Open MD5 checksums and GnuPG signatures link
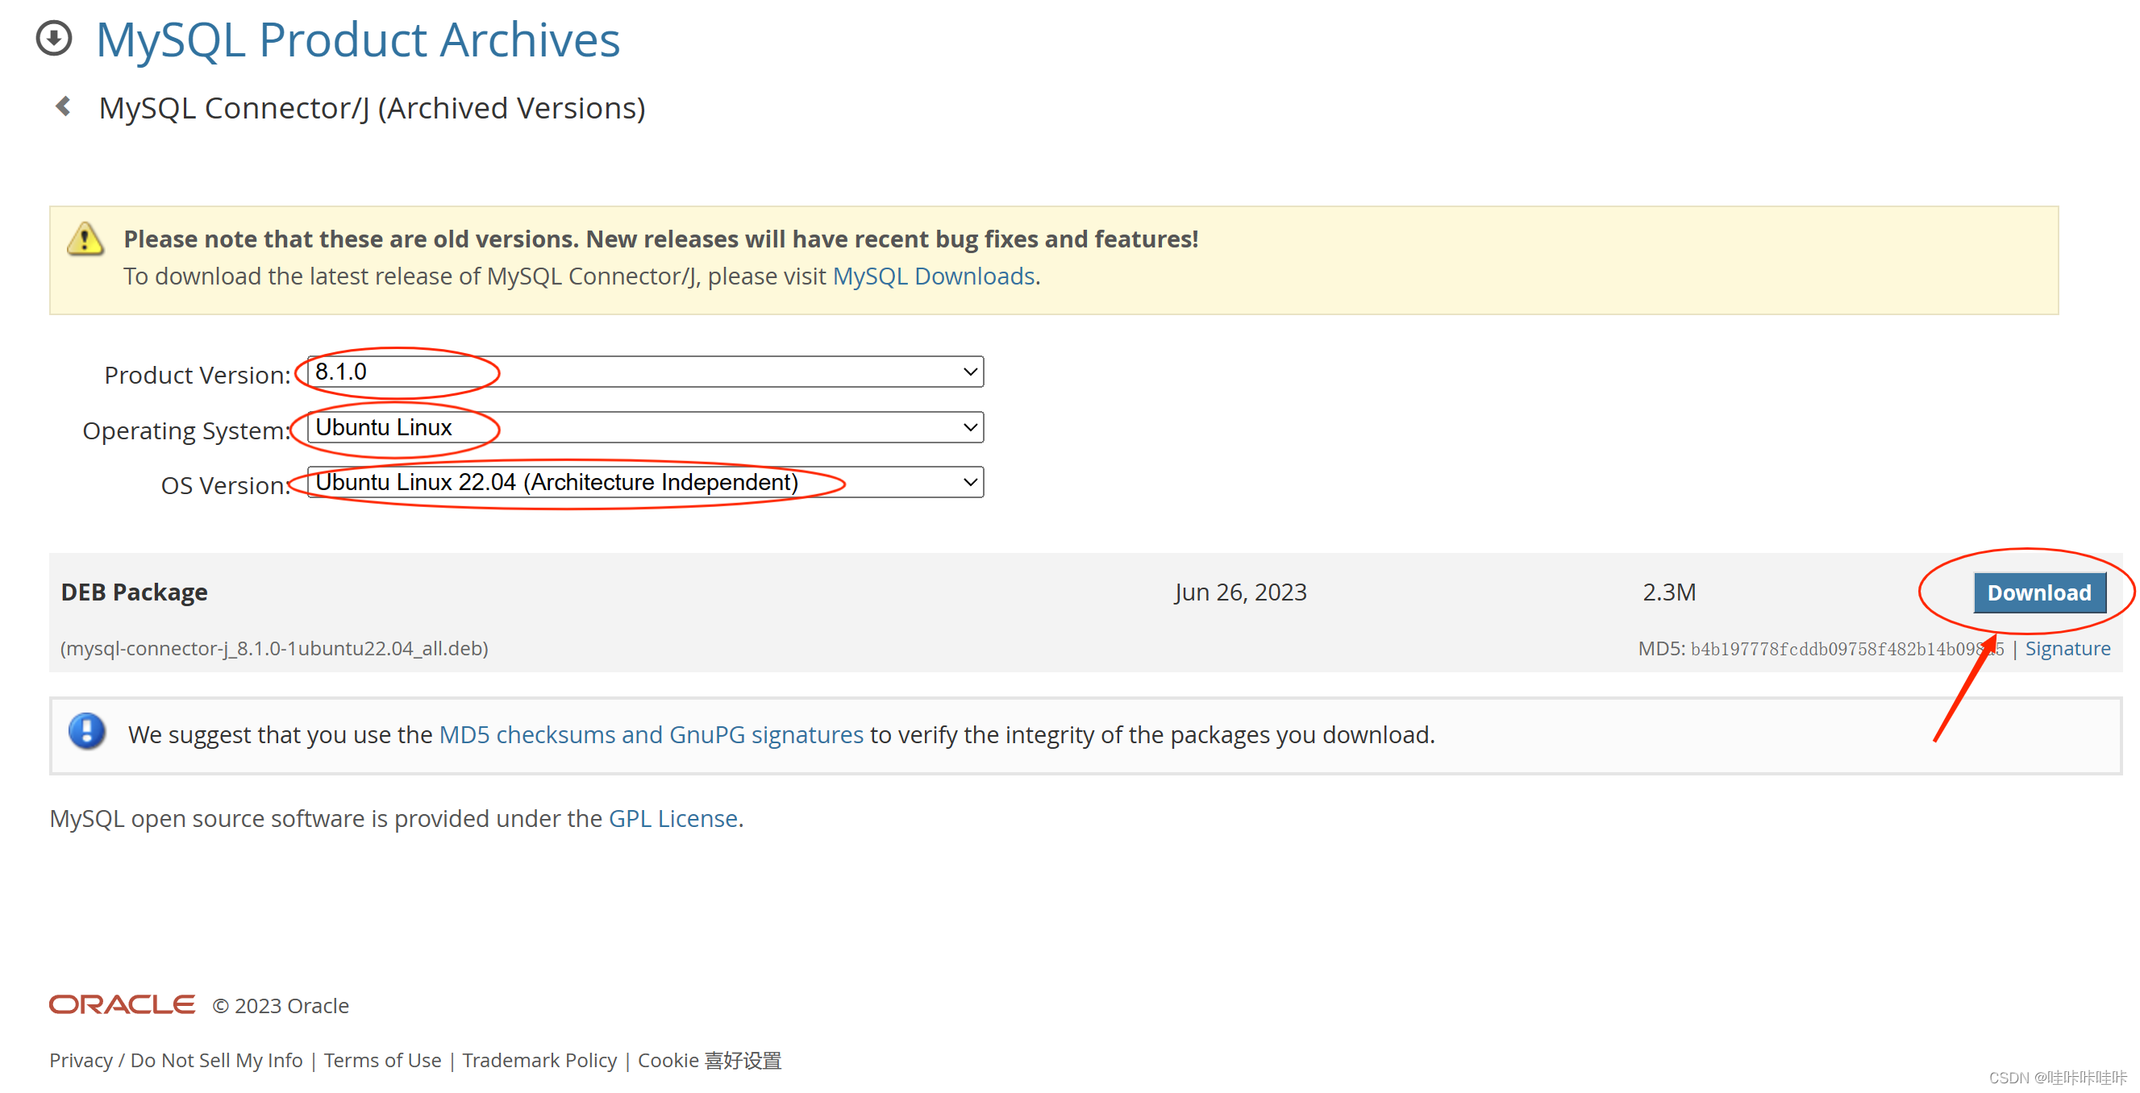The height and width of the screenshot is (1093, 2140). [x=651, y=734]
